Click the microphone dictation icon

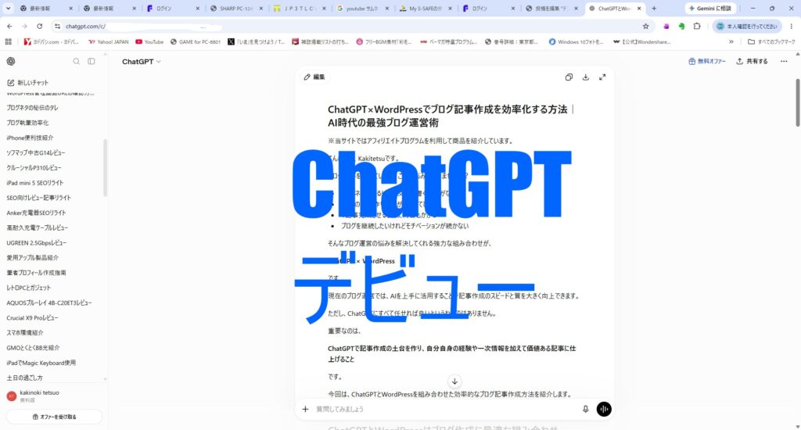585,409
